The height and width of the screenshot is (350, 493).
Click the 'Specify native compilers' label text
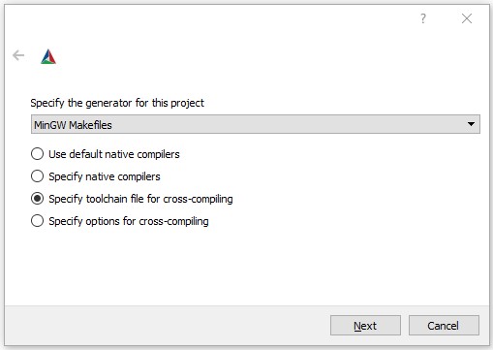pos(105,176)
